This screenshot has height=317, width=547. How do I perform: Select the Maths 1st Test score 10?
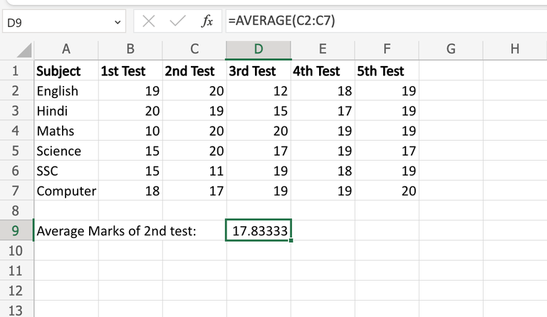[x=130, y=131]
